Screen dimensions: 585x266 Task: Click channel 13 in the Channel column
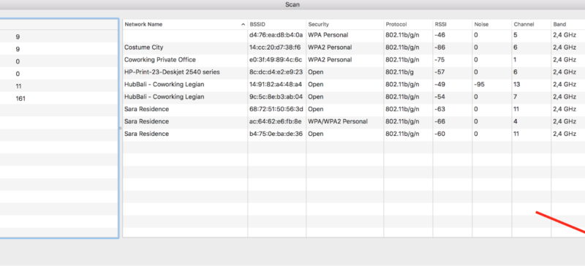pyautogui.click(x=517, y=84)
